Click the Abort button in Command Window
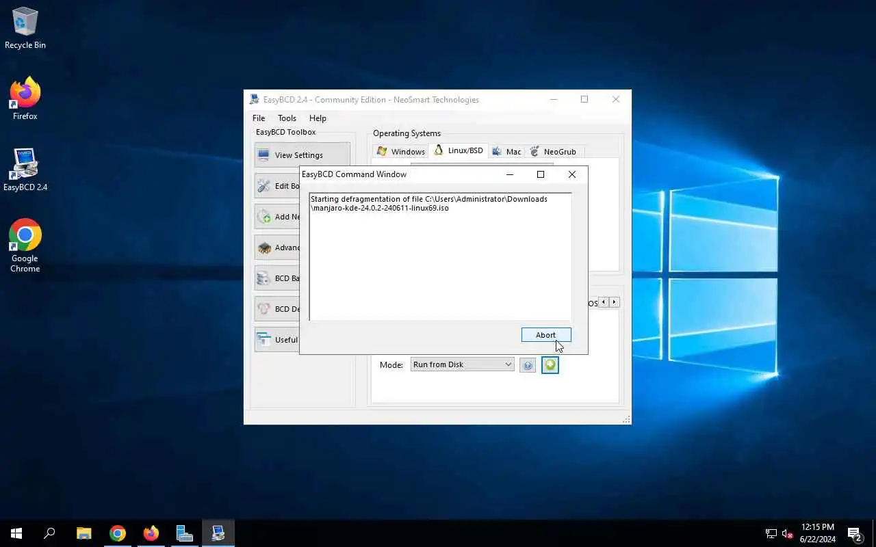This screenshot has height=547, width=876. (545, 335)
